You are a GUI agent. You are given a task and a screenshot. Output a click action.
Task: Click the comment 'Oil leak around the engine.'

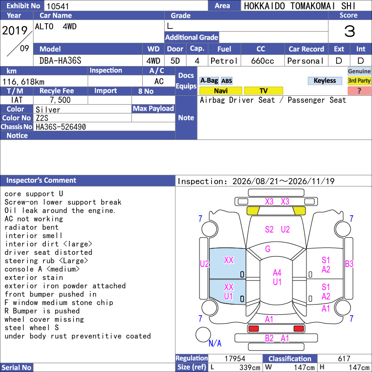pos(60,211)
